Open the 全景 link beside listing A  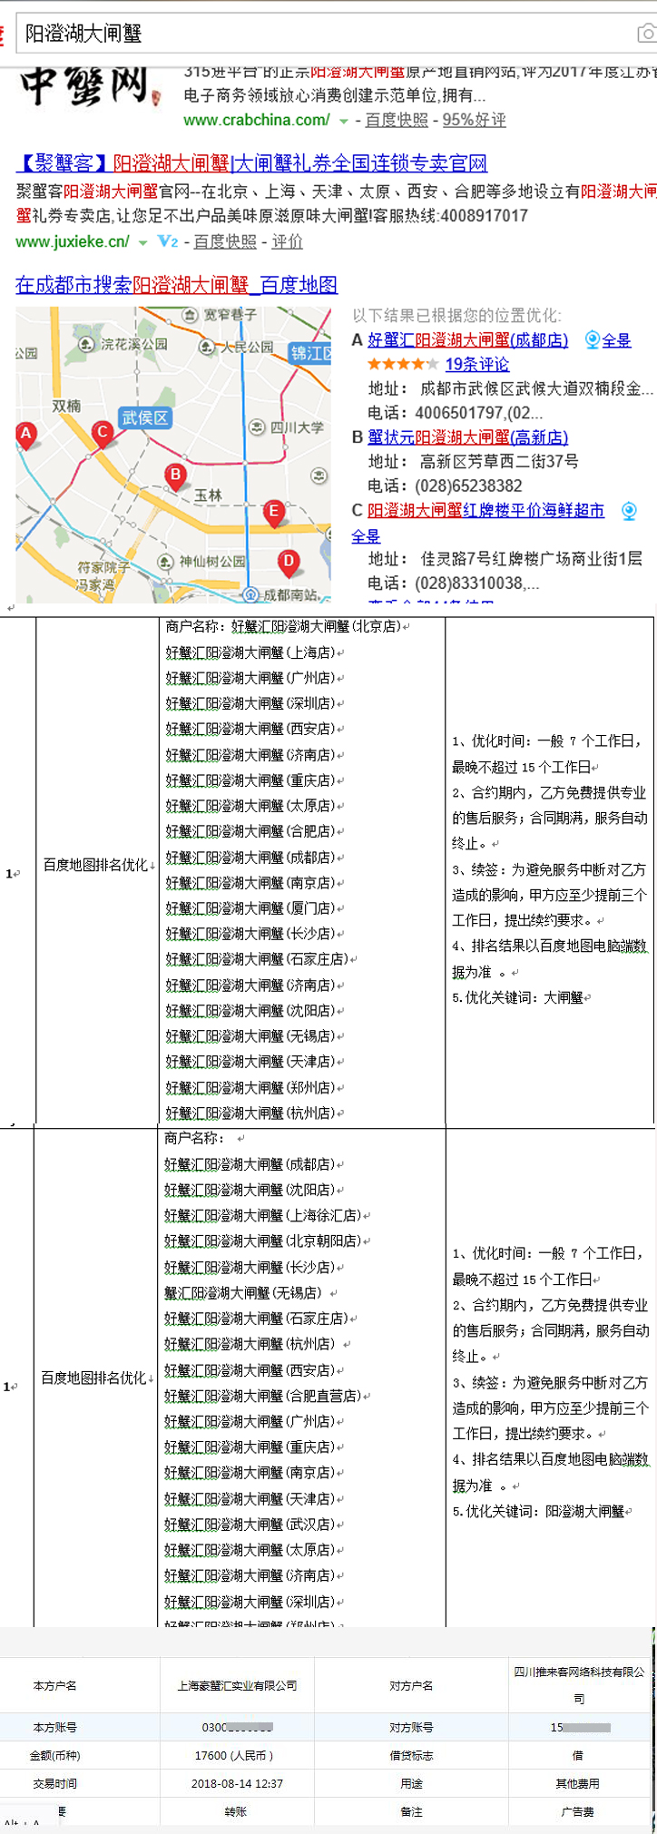click(616, 340)
